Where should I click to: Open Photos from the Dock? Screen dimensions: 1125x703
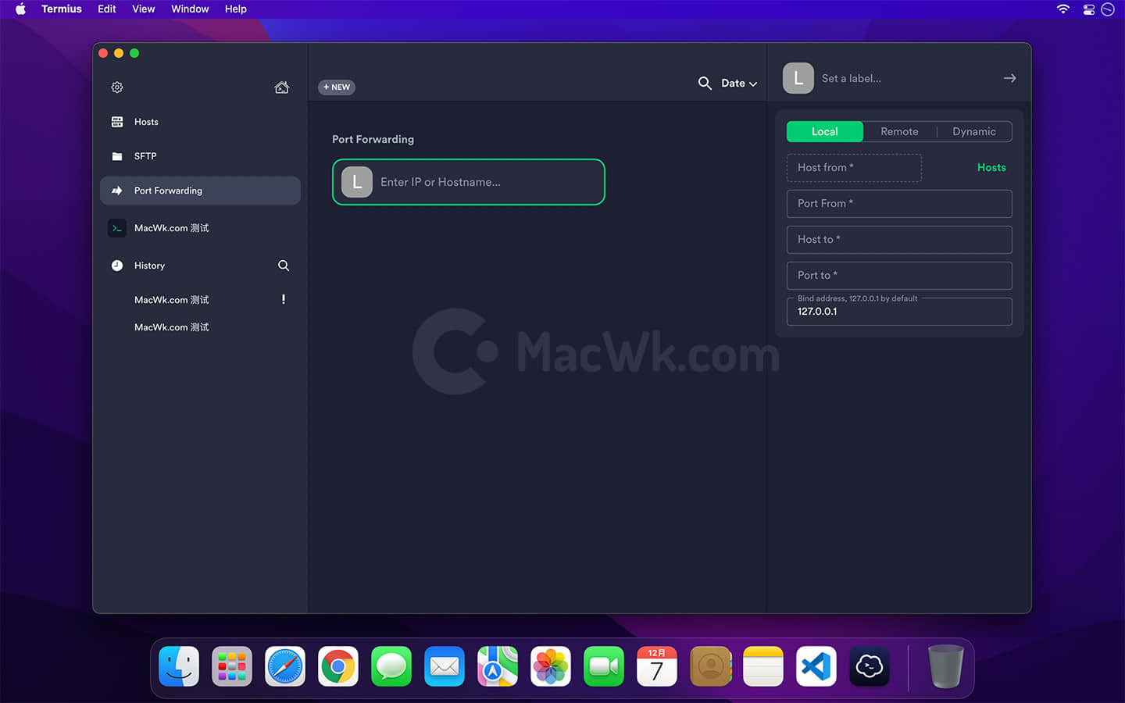click(x=551, y=666)
